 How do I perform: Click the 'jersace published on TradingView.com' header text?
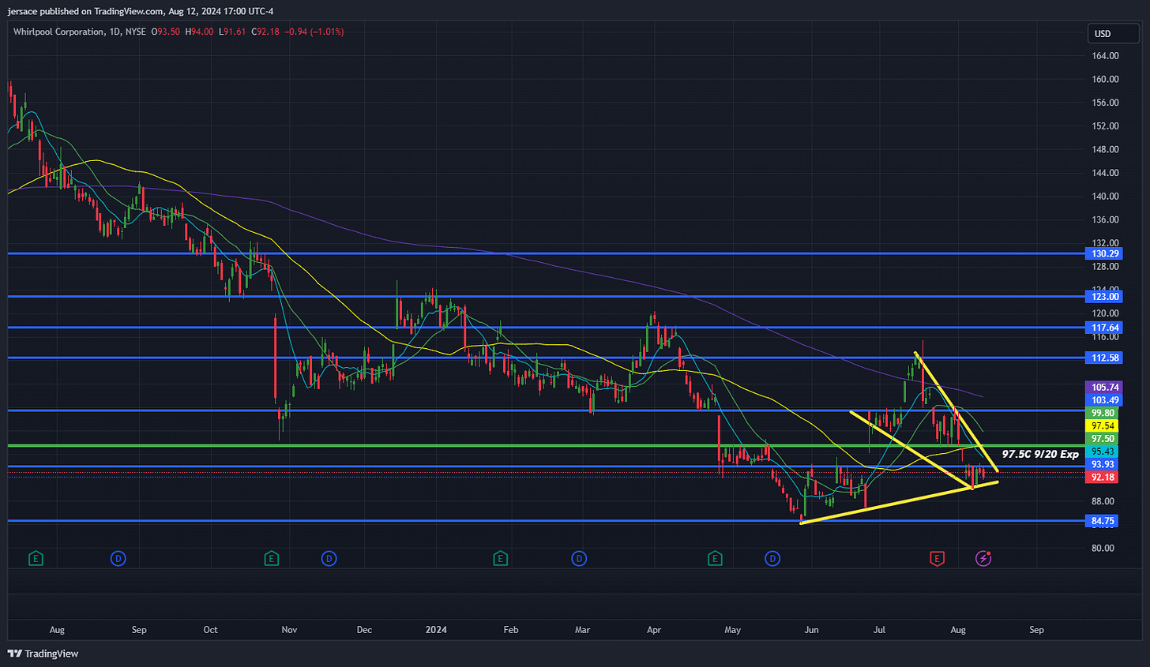pos(85,11)
